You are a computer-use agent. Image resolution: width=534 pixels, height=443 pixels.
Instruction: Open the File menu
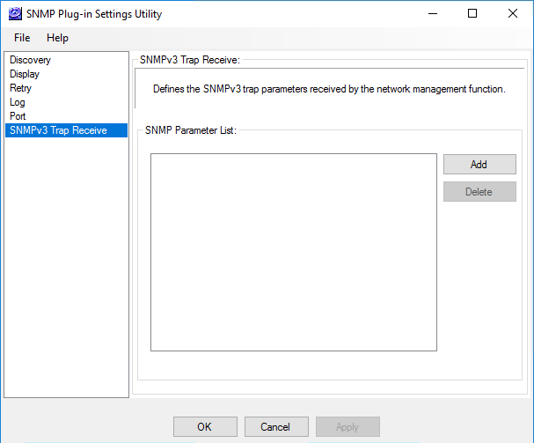22,38
